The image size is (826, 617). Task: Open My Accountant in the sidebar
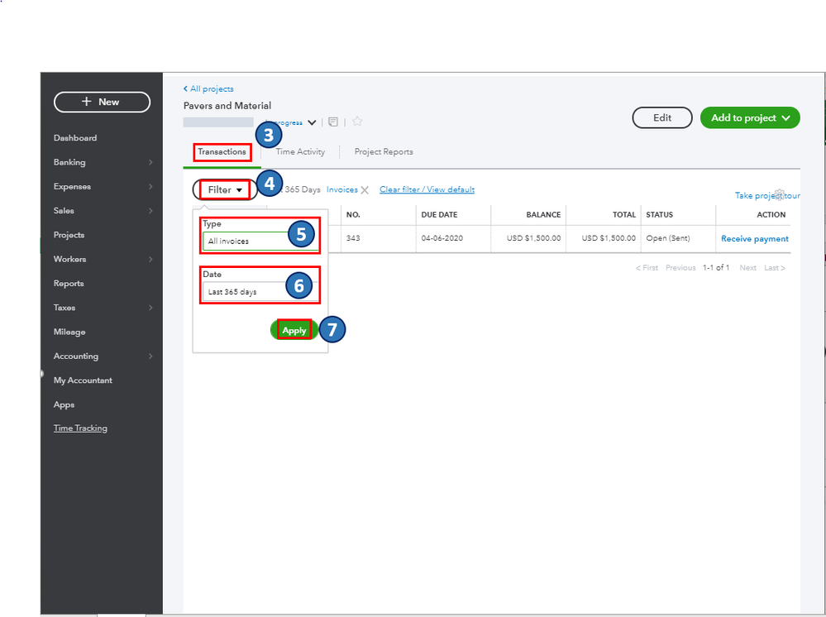point(83,380)
